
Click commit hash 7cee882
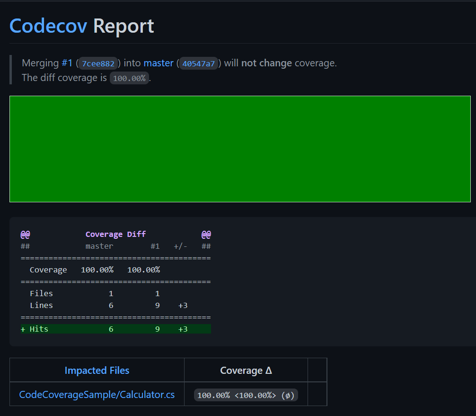(x=98, y=63)
